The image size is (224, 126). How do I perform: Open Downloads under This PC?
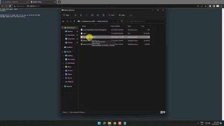[71, 63]
